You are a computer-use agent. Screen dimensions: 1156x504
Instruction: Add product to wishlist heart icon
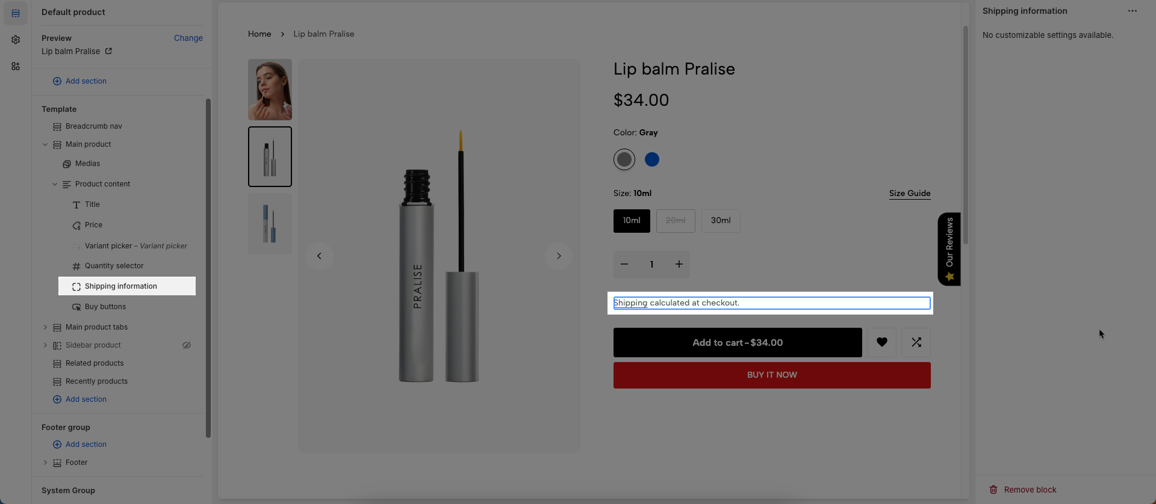click(x=881, y=342)
